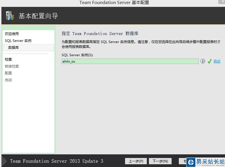Select the 配置 step in the sidebar
The width and height of the screenshot is (225, 167).
[x=8, y=73]
